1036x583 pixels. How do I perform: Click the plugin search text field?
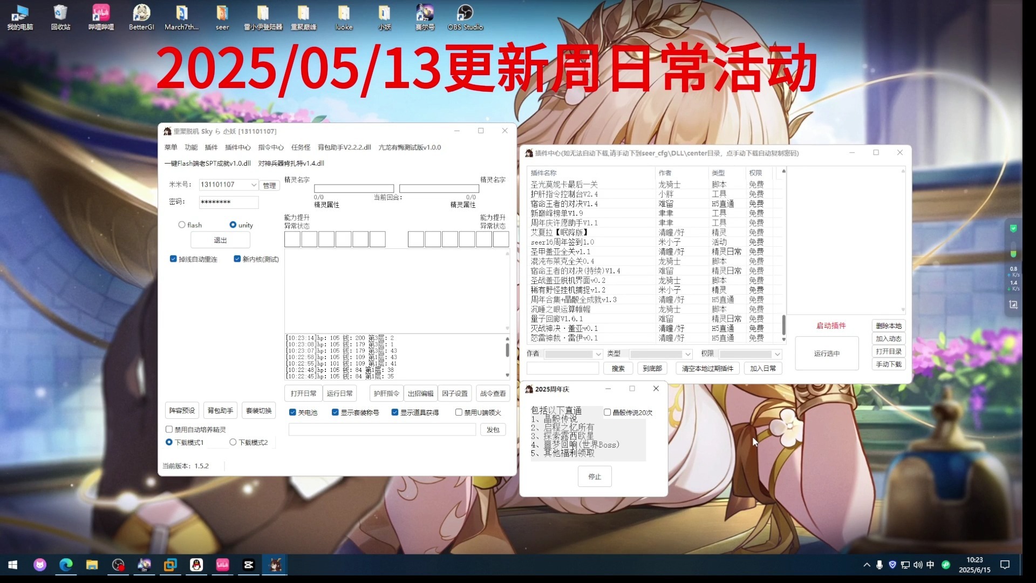pyautogui.click(x=563, y=369)
